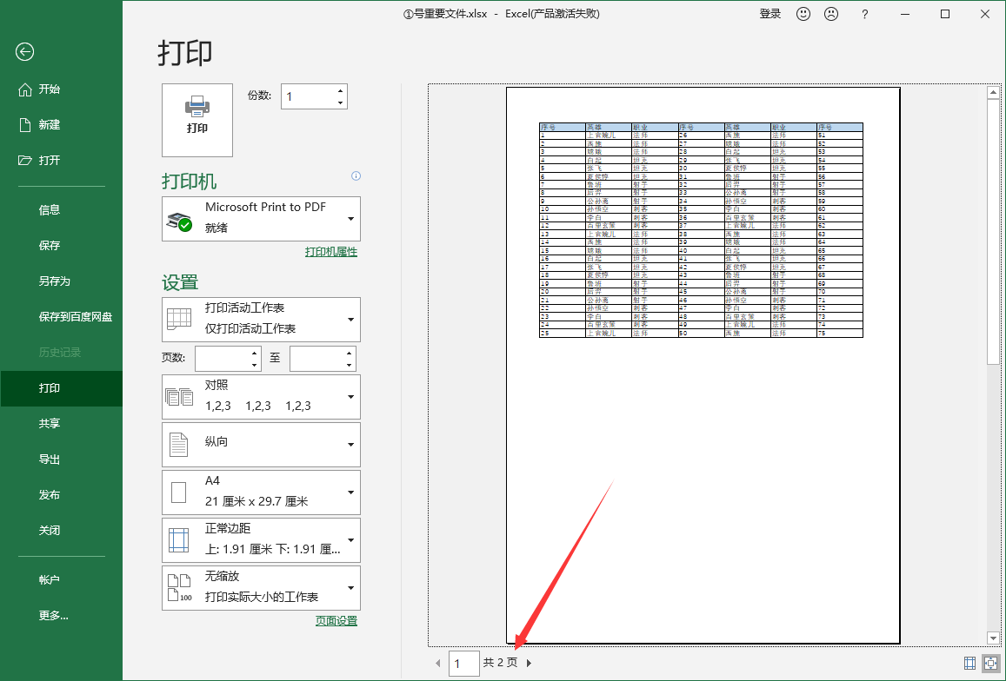The image size is (1006, 681).
Task: Go to previous preview page arrow
Action: tap(438, 663)
